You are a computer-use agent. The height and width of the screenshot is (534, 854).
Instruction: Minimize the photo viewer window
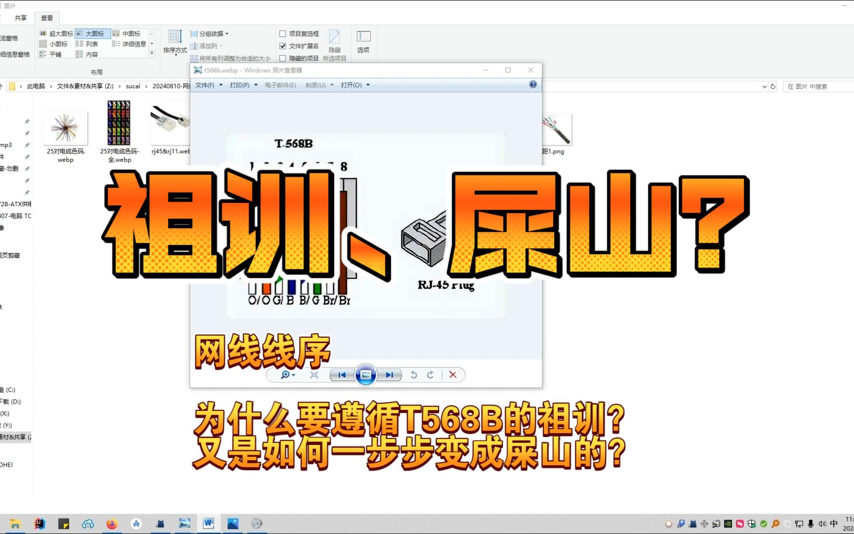coord(486,70)
